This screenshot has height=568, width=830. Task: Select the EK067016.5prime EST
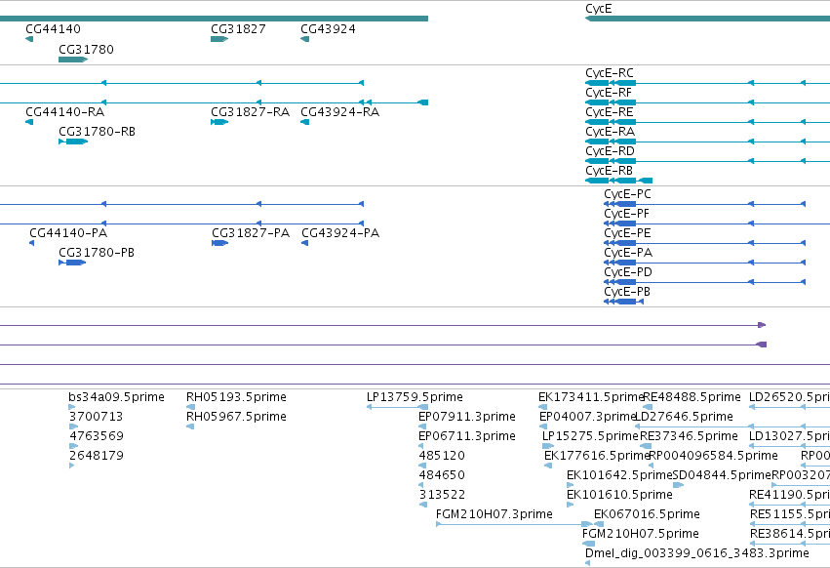[x=599, y=524]
